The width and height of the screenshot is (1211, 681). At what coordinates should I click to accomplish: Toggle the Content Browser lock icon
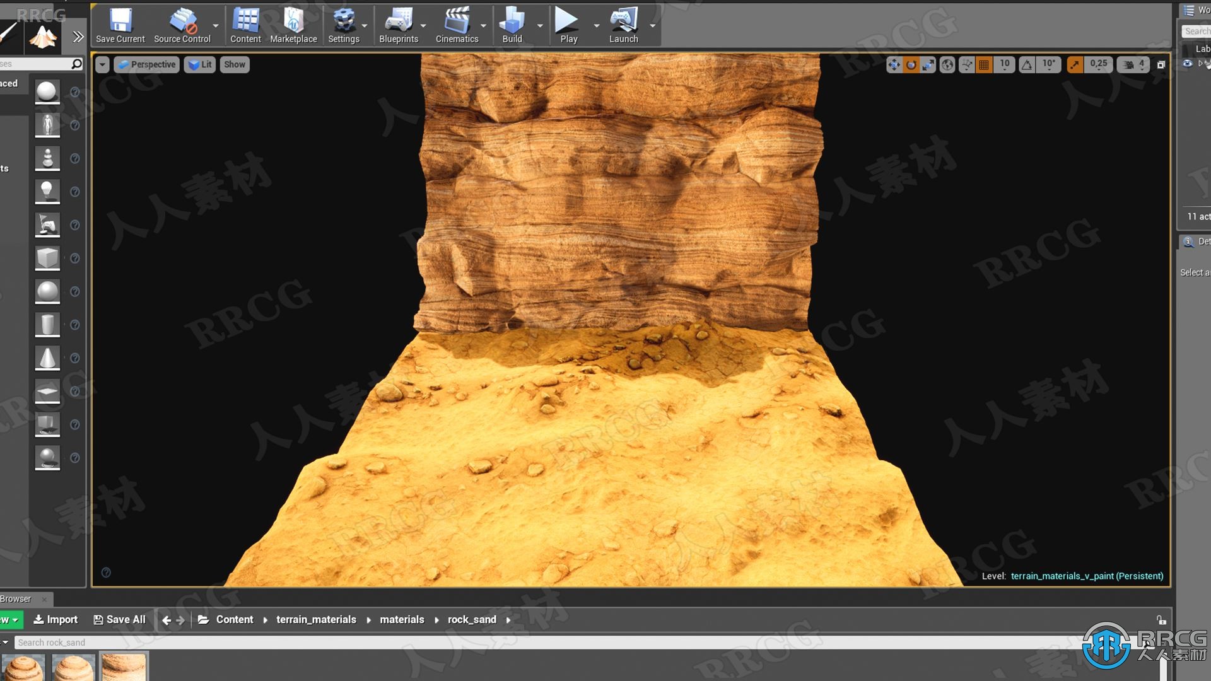pos(1161,620)
